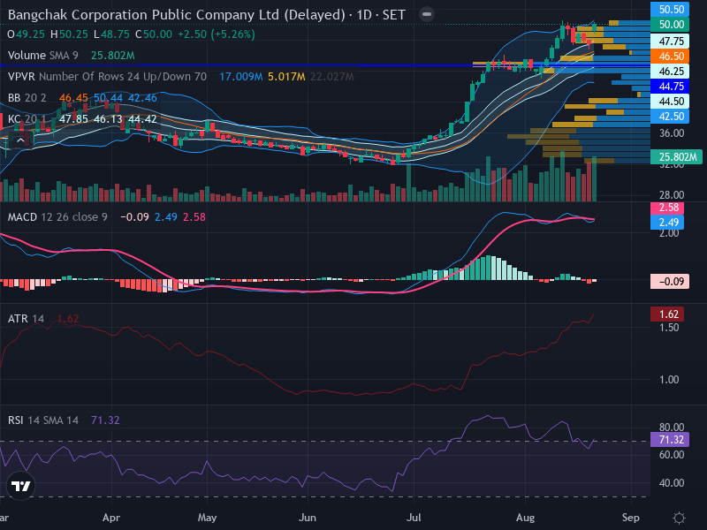Click the 25.802M volume axis label
Viewport: 707px width, 530px height.
click(x=676, y=157)
